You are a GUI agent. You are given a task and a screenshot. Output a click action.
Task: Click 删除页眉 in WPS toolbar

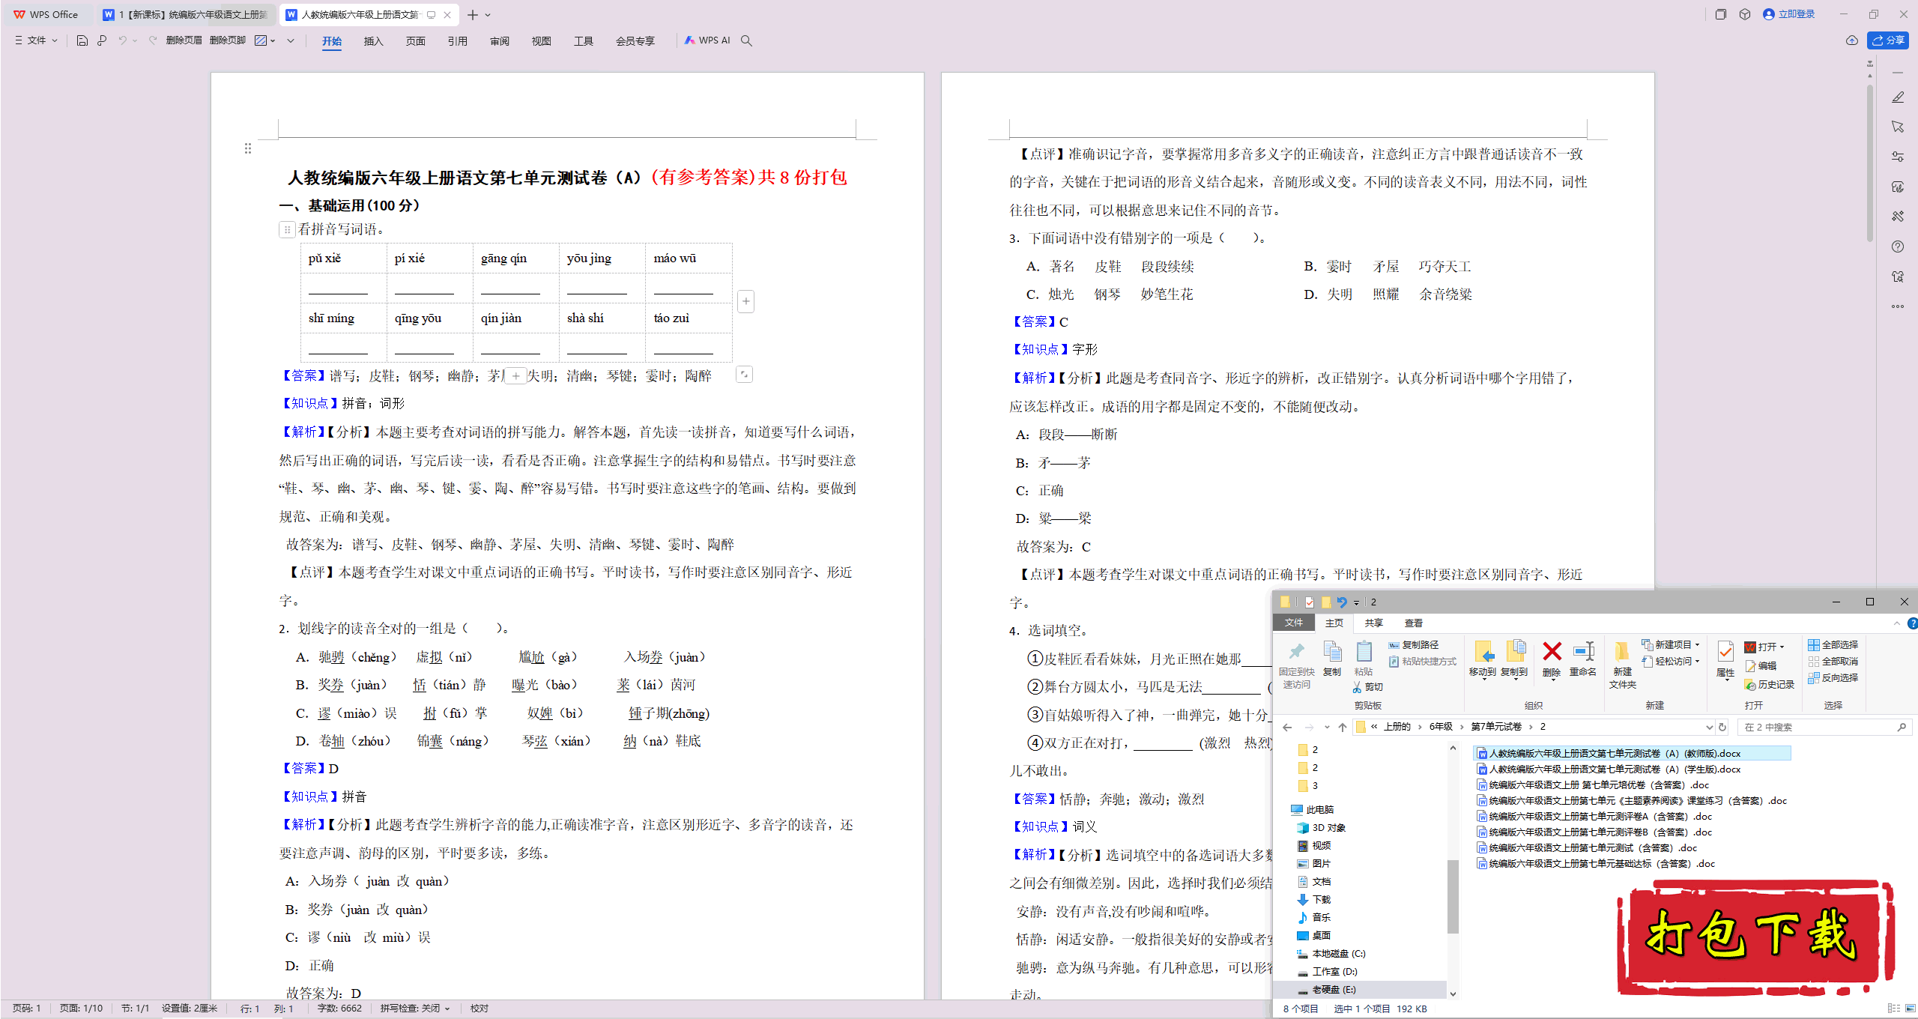coord(184,40)
